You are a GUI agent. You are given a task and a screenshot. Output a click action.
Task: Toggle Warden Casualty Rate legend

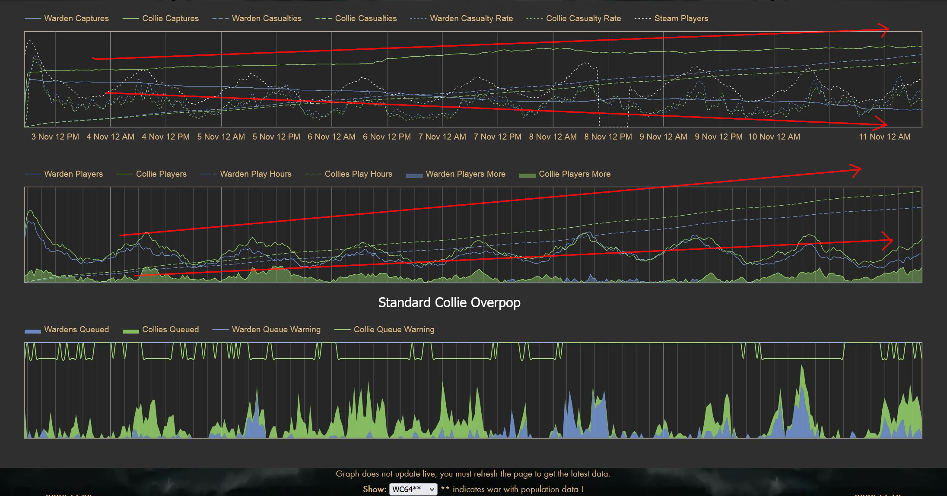pos(471,19)
